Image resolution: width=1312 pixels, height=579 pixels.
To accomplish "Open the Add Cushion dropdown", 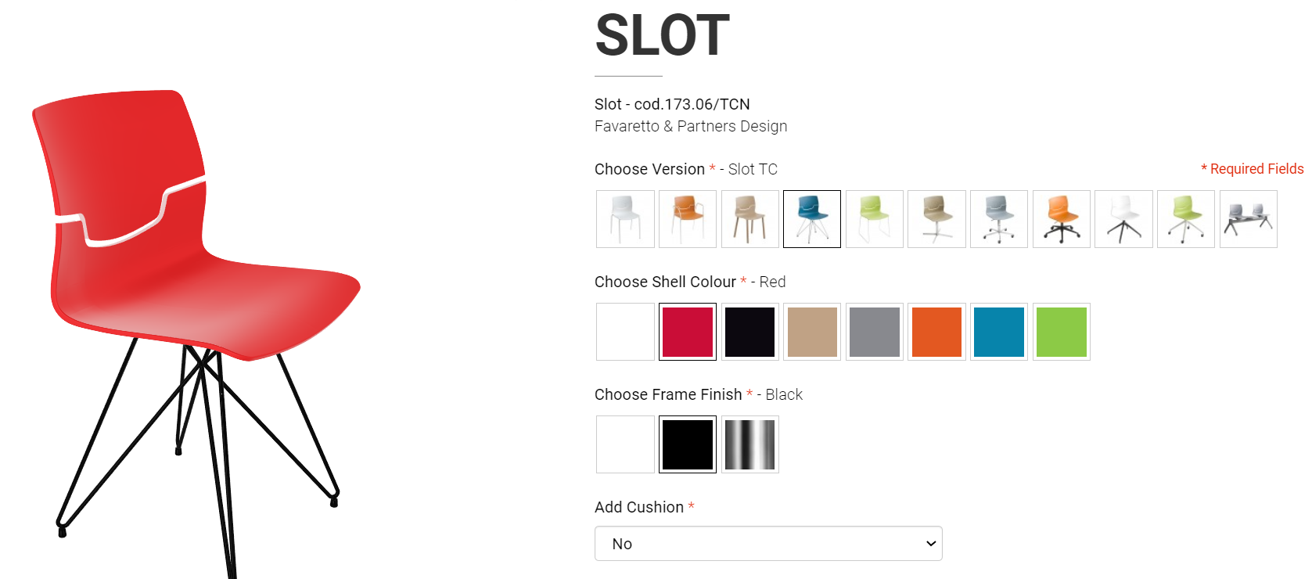I will coord(768,544).
